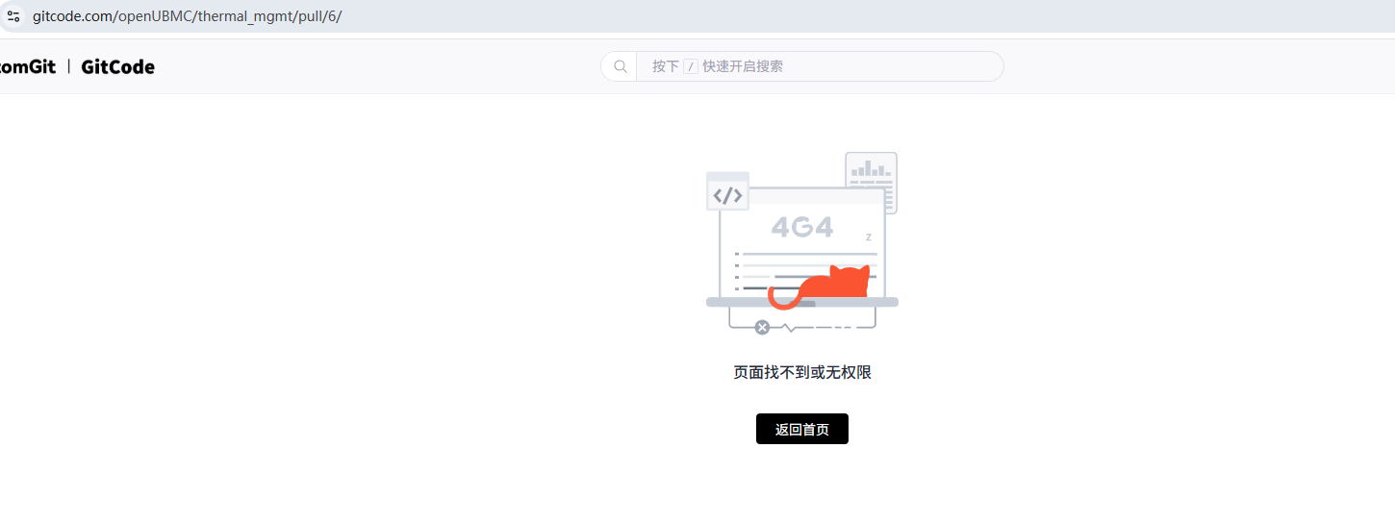The width and height of the screenshot is (1395, 523).
Task: Click the code brackets icon in illustration
Action: [727, 195]
